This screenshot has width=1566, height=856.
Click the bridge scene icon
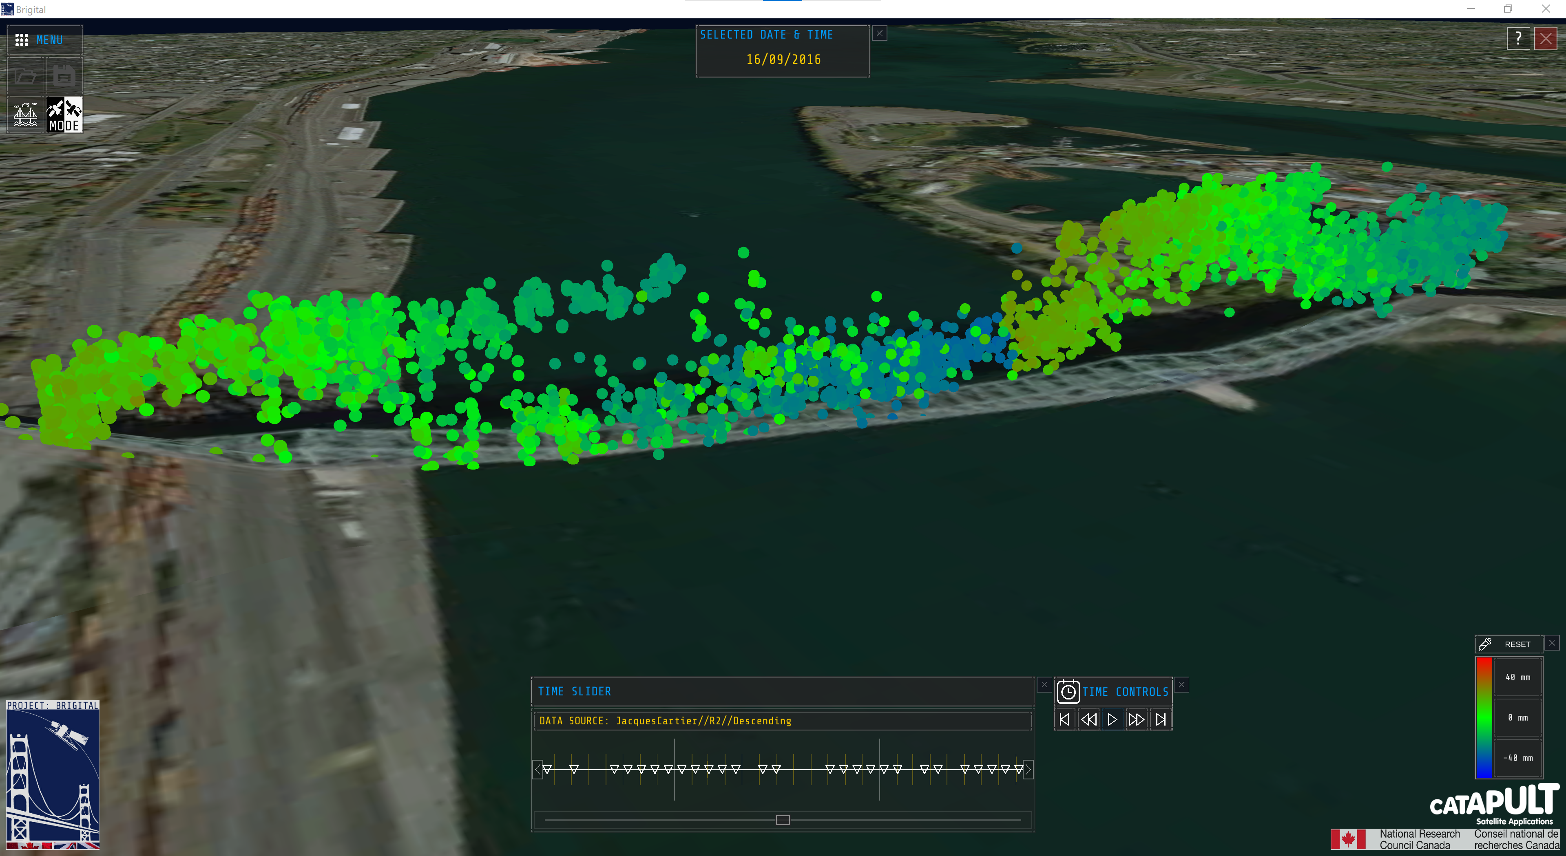[x=26, y=114]
